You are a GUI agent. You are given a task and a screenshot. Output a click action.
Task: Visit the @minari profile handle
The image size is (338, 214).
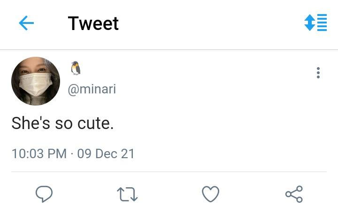tap(92, 89)
